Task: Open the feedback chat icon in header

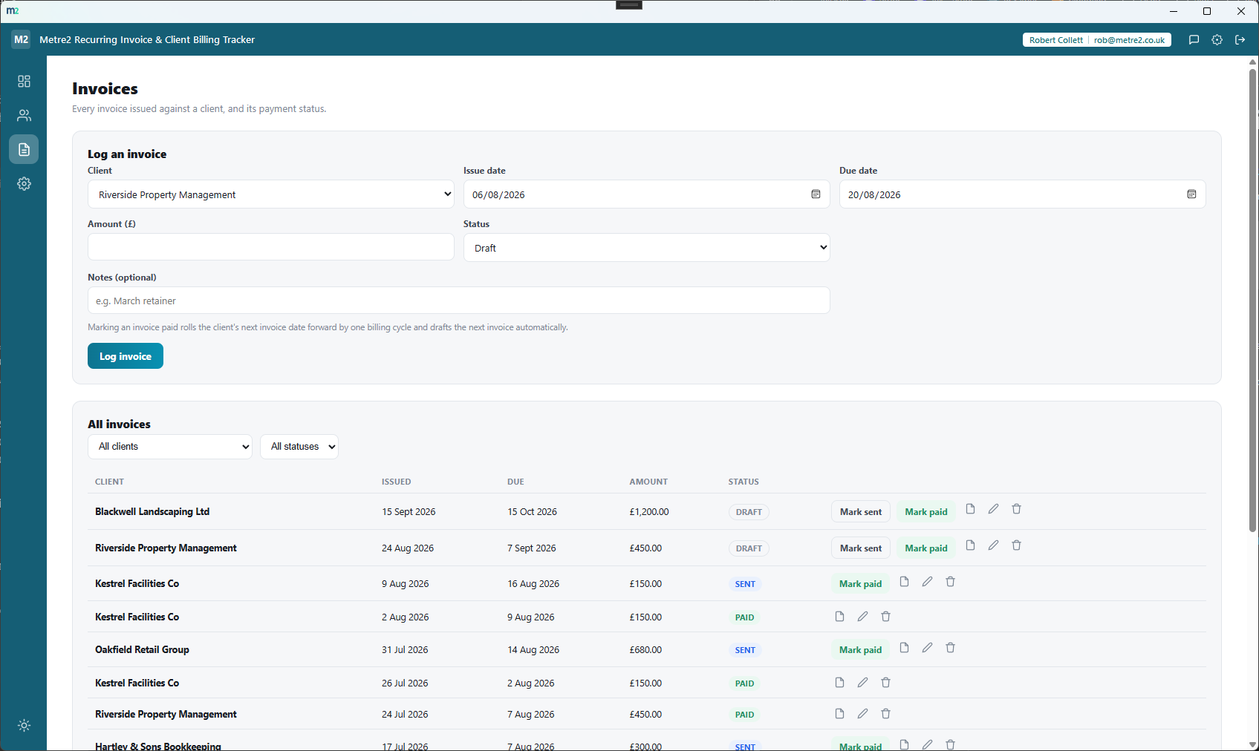Action: pyautogui.click(x=1194, y=40)
